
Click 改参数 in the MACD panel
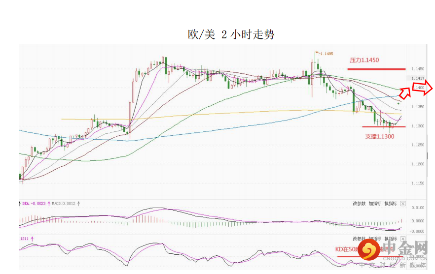359,204
